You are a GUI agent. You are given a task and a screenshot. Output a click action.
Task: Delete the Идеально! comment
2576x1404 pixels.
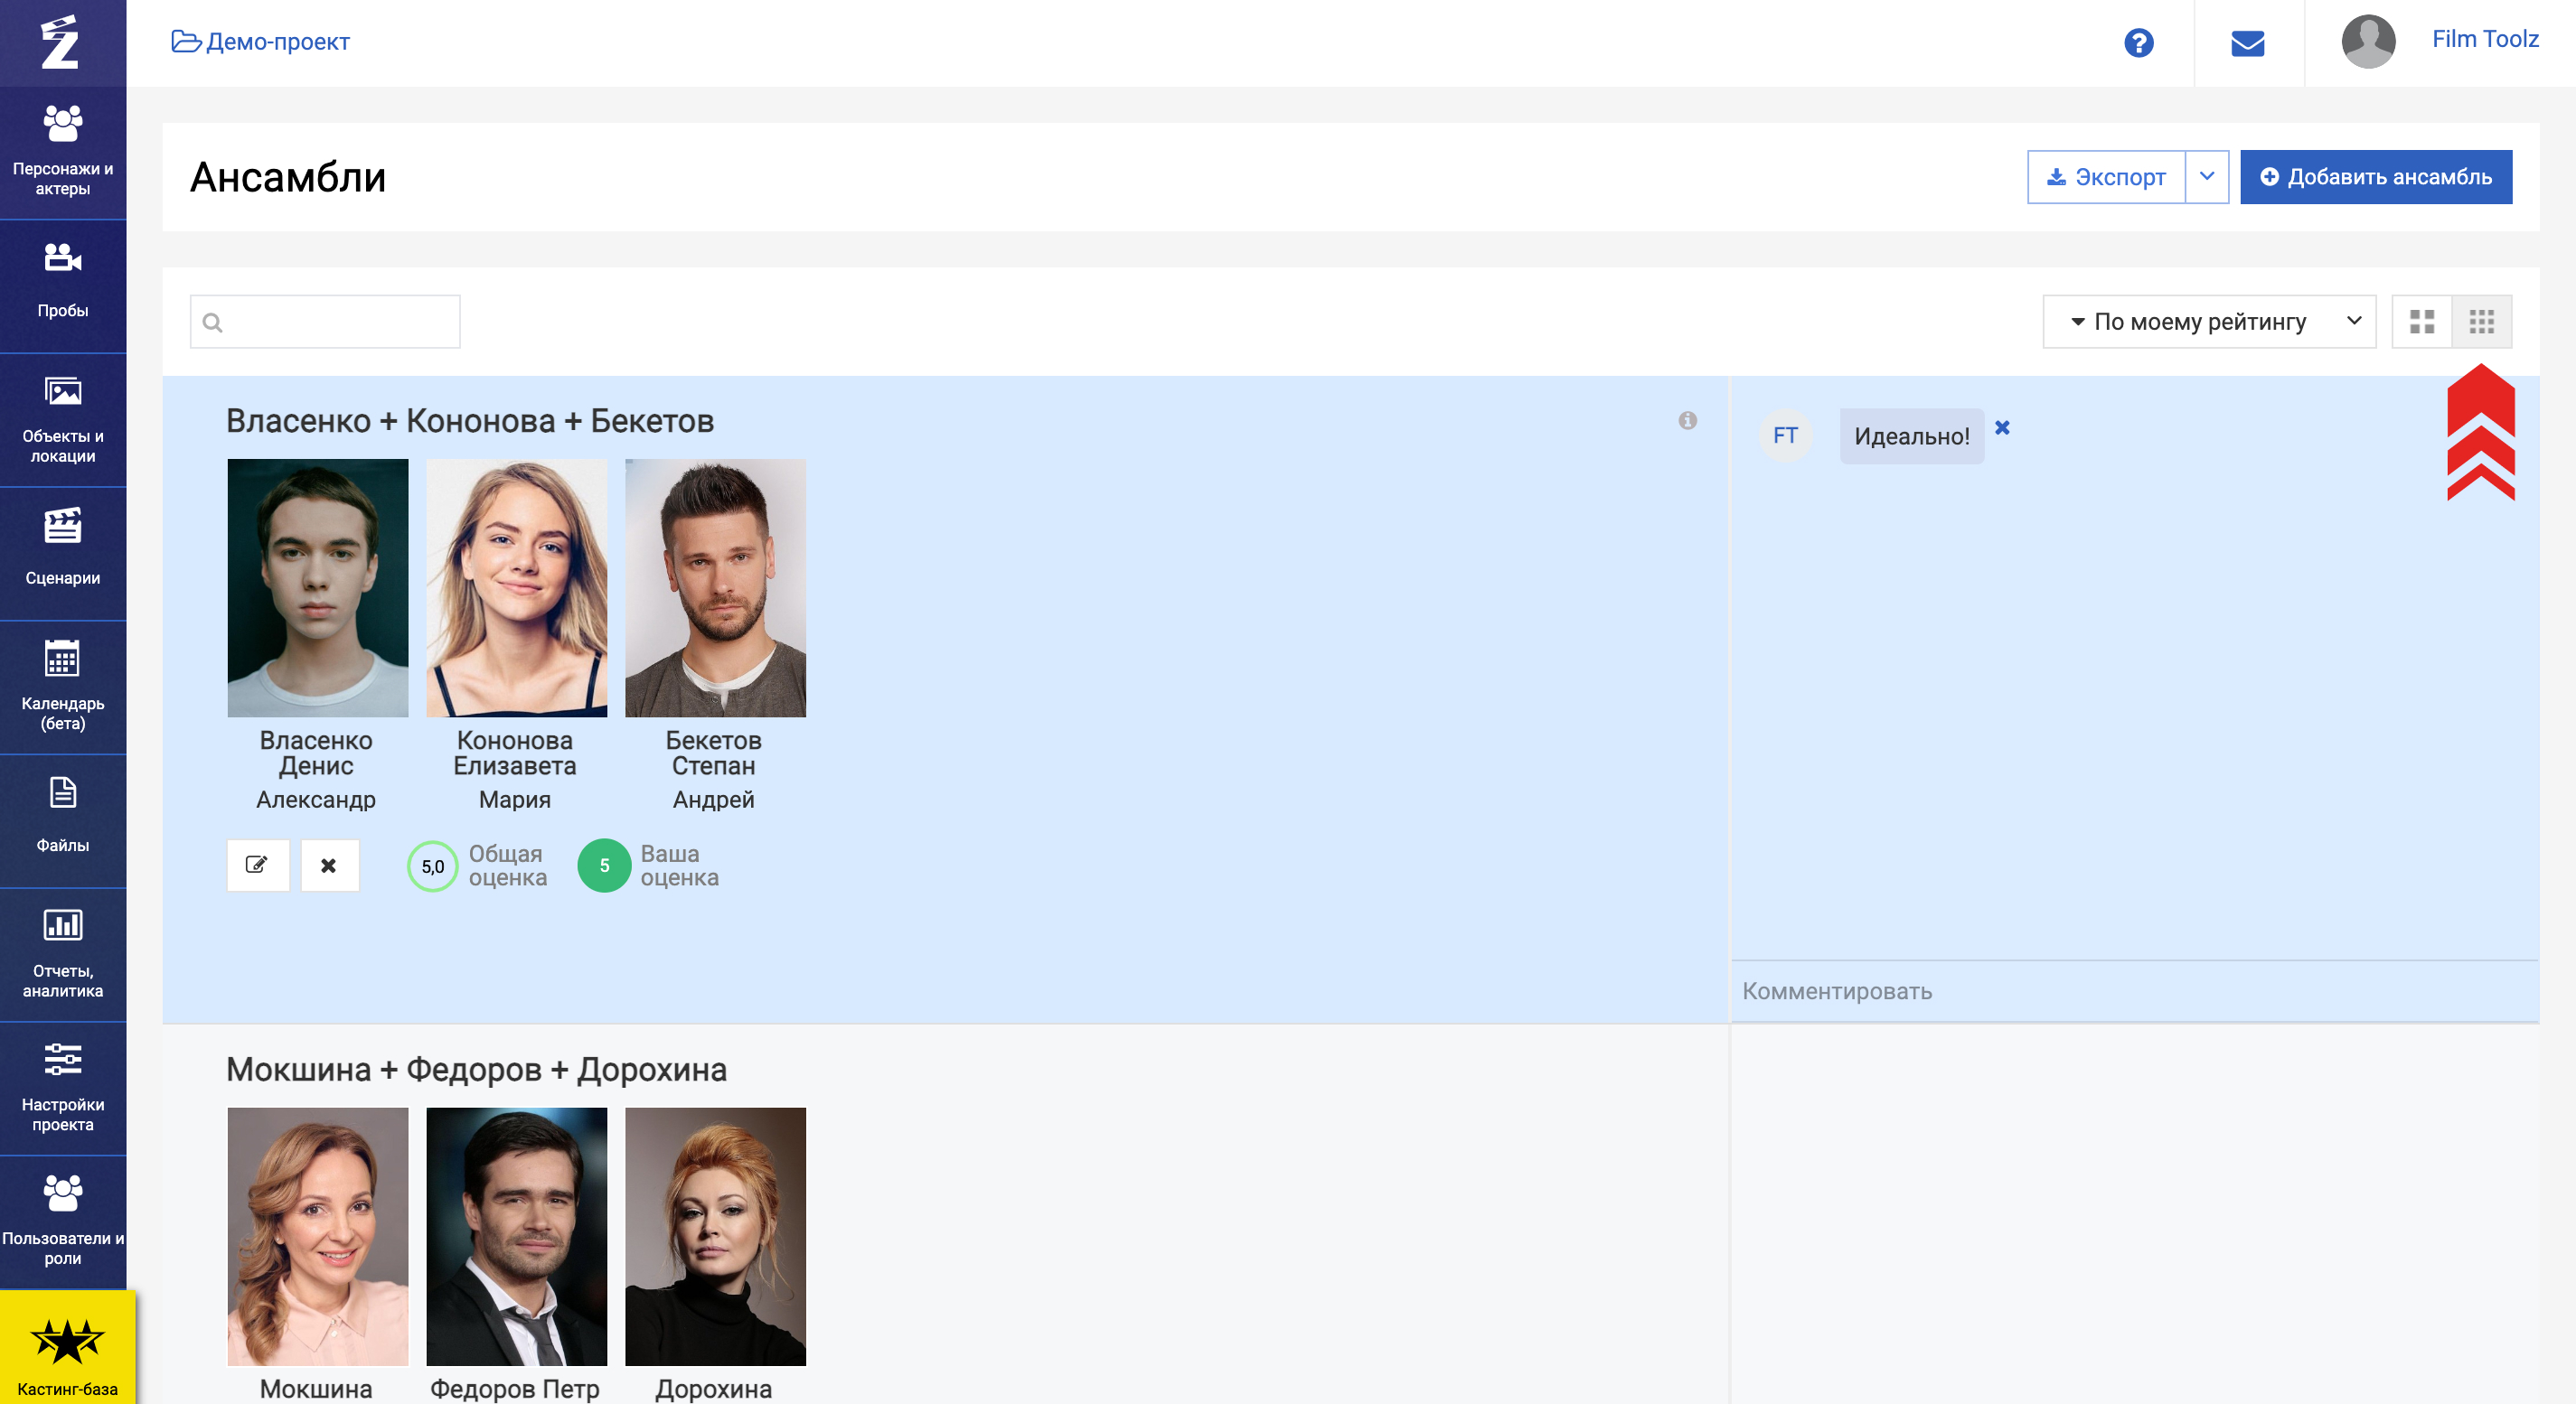coord(2002,427)
